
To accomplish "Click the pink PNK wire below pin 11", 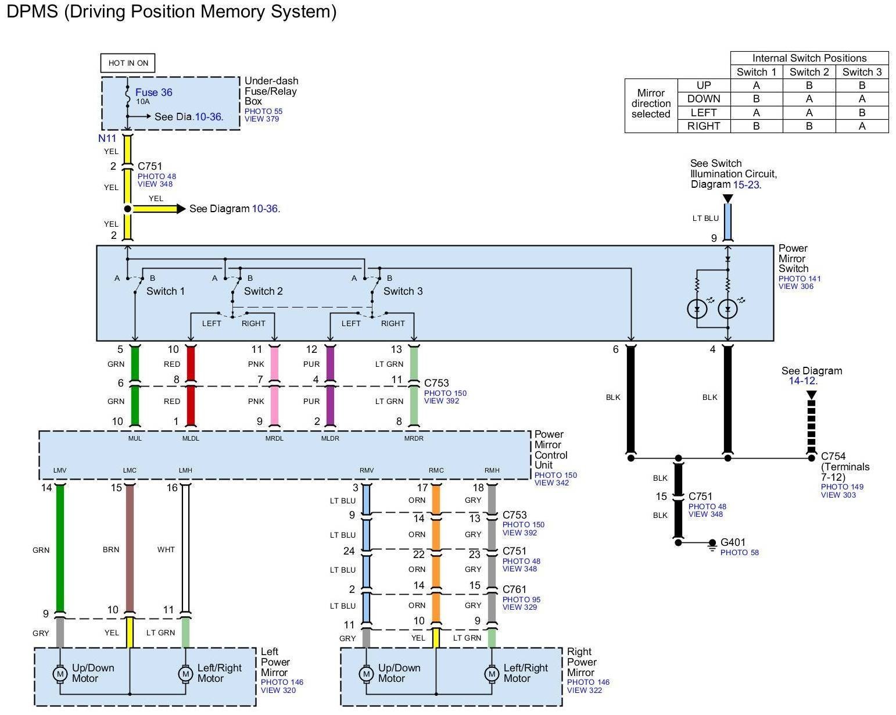I will (x=274, y=364).
